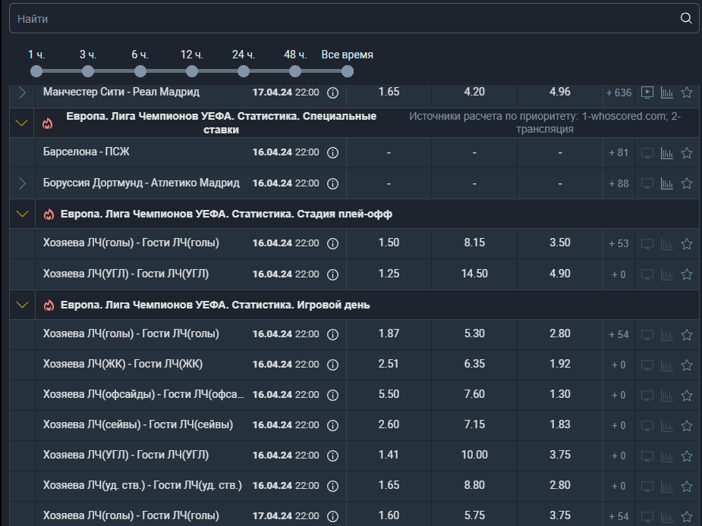
Task: Focus the Найти search field
Action: point(354,18)
